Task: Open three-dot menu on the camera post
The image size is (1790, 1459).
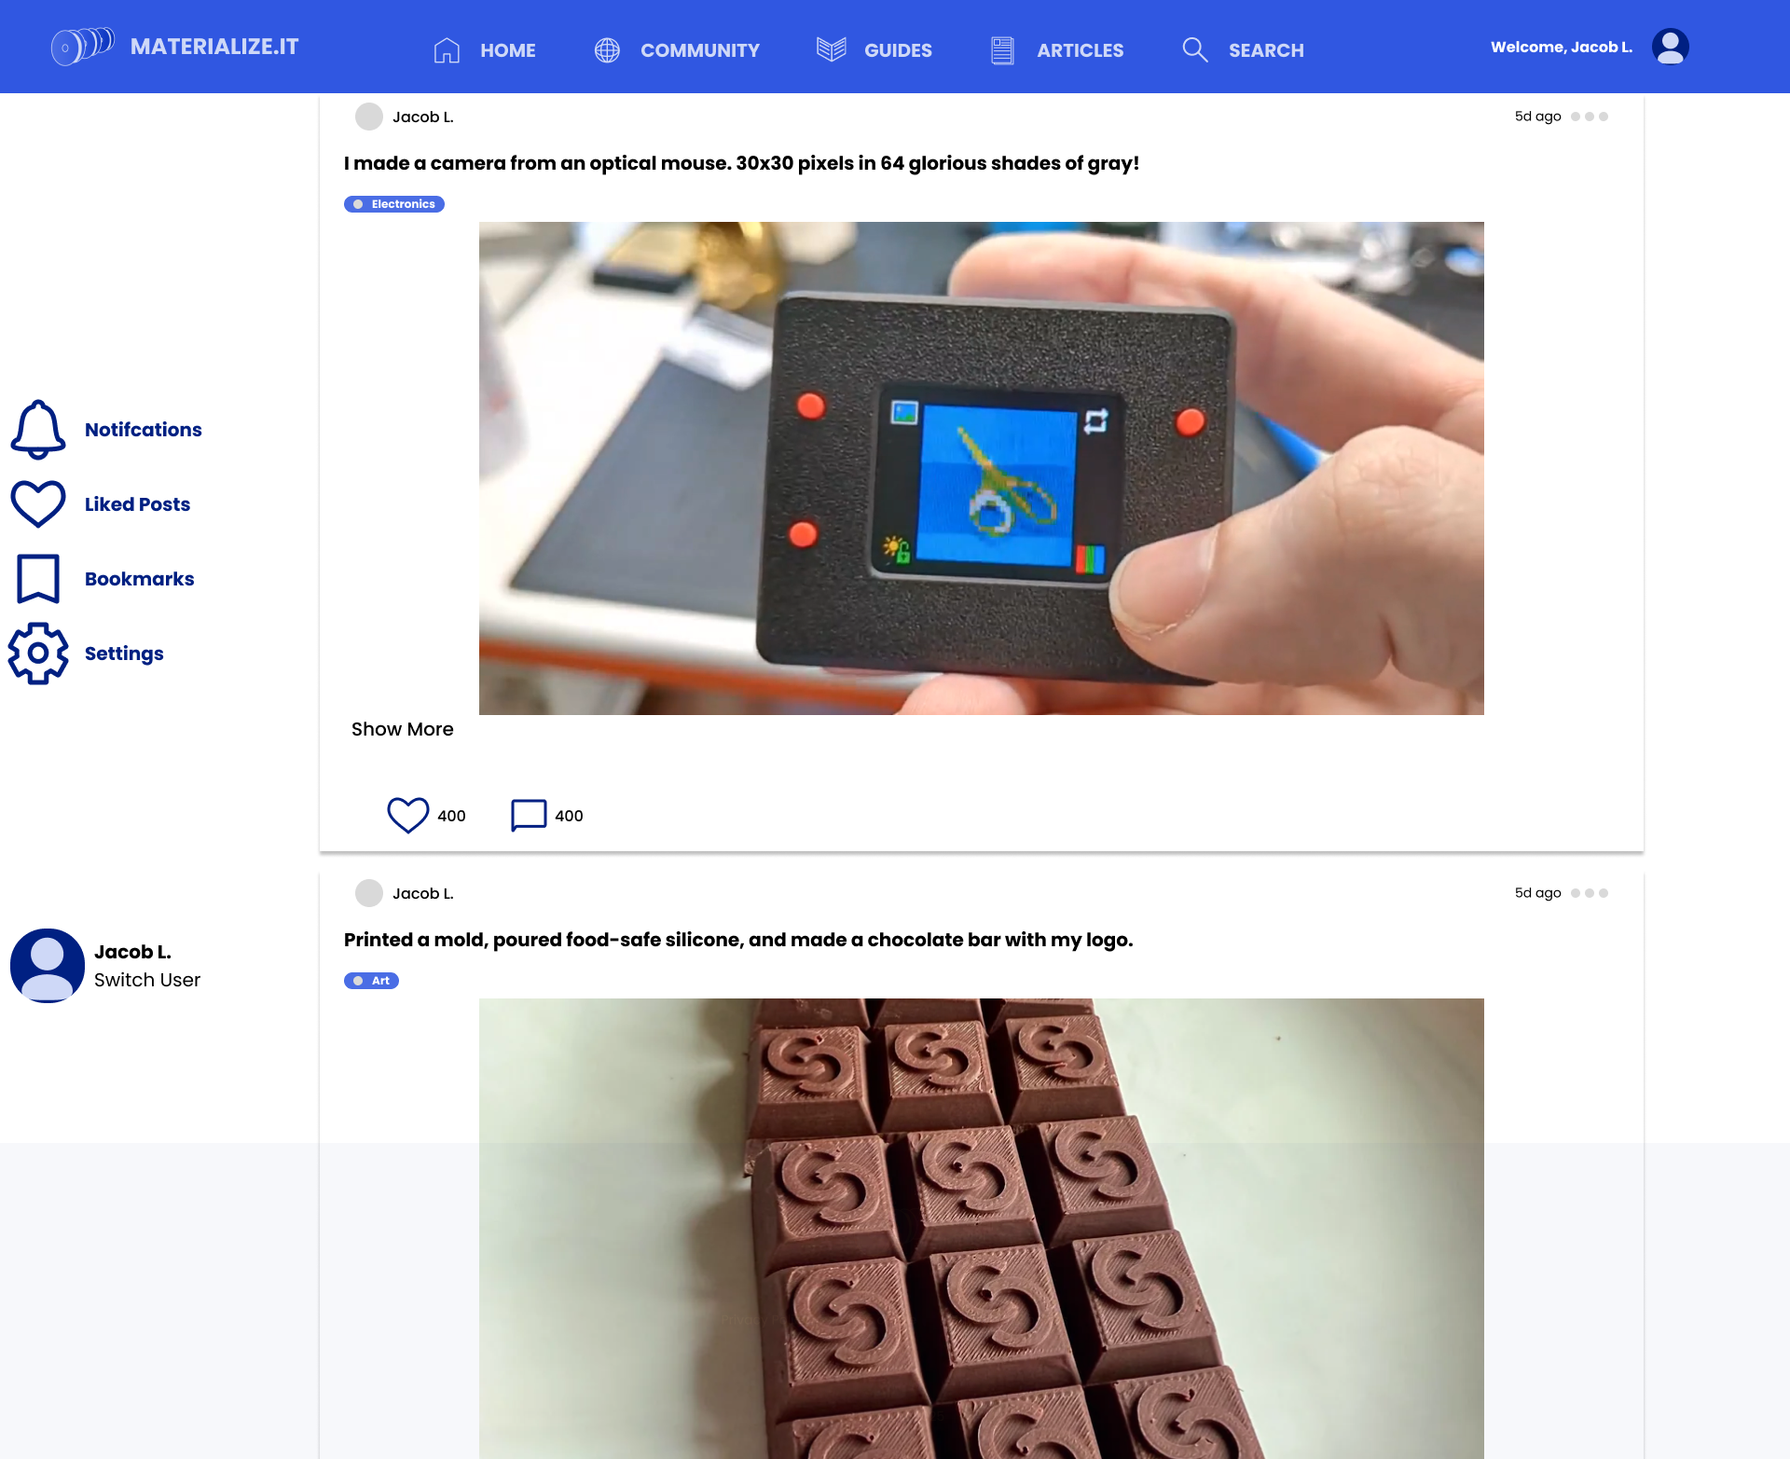Action: pos(1590,117)
